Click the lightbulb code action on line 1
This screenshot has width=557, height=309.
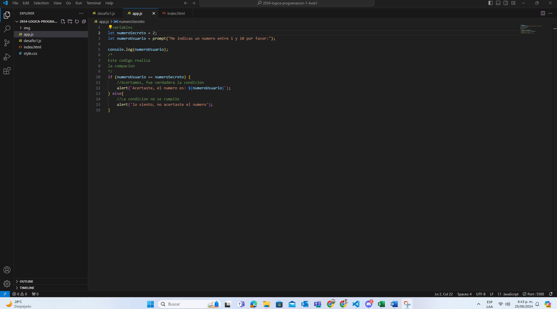coord(110,27)
